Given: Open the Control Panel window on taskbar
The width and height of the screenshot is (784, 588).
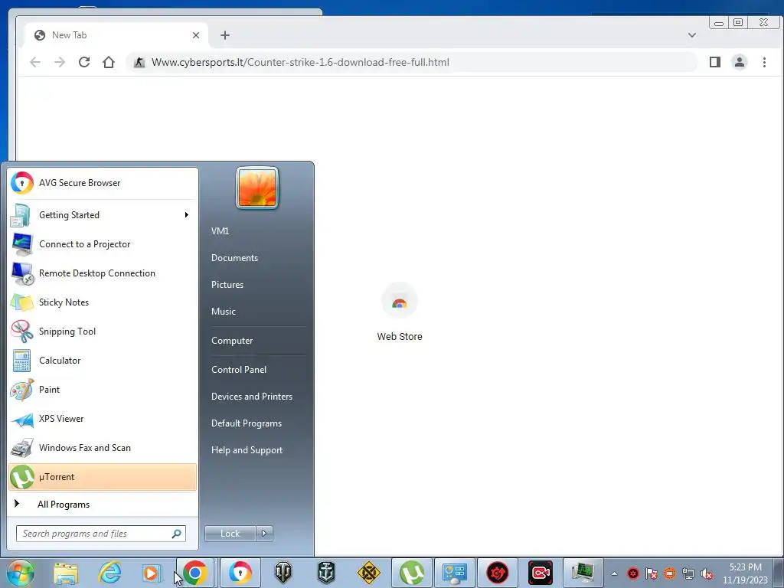Looking at the screenshot, I should pos(455,573).
